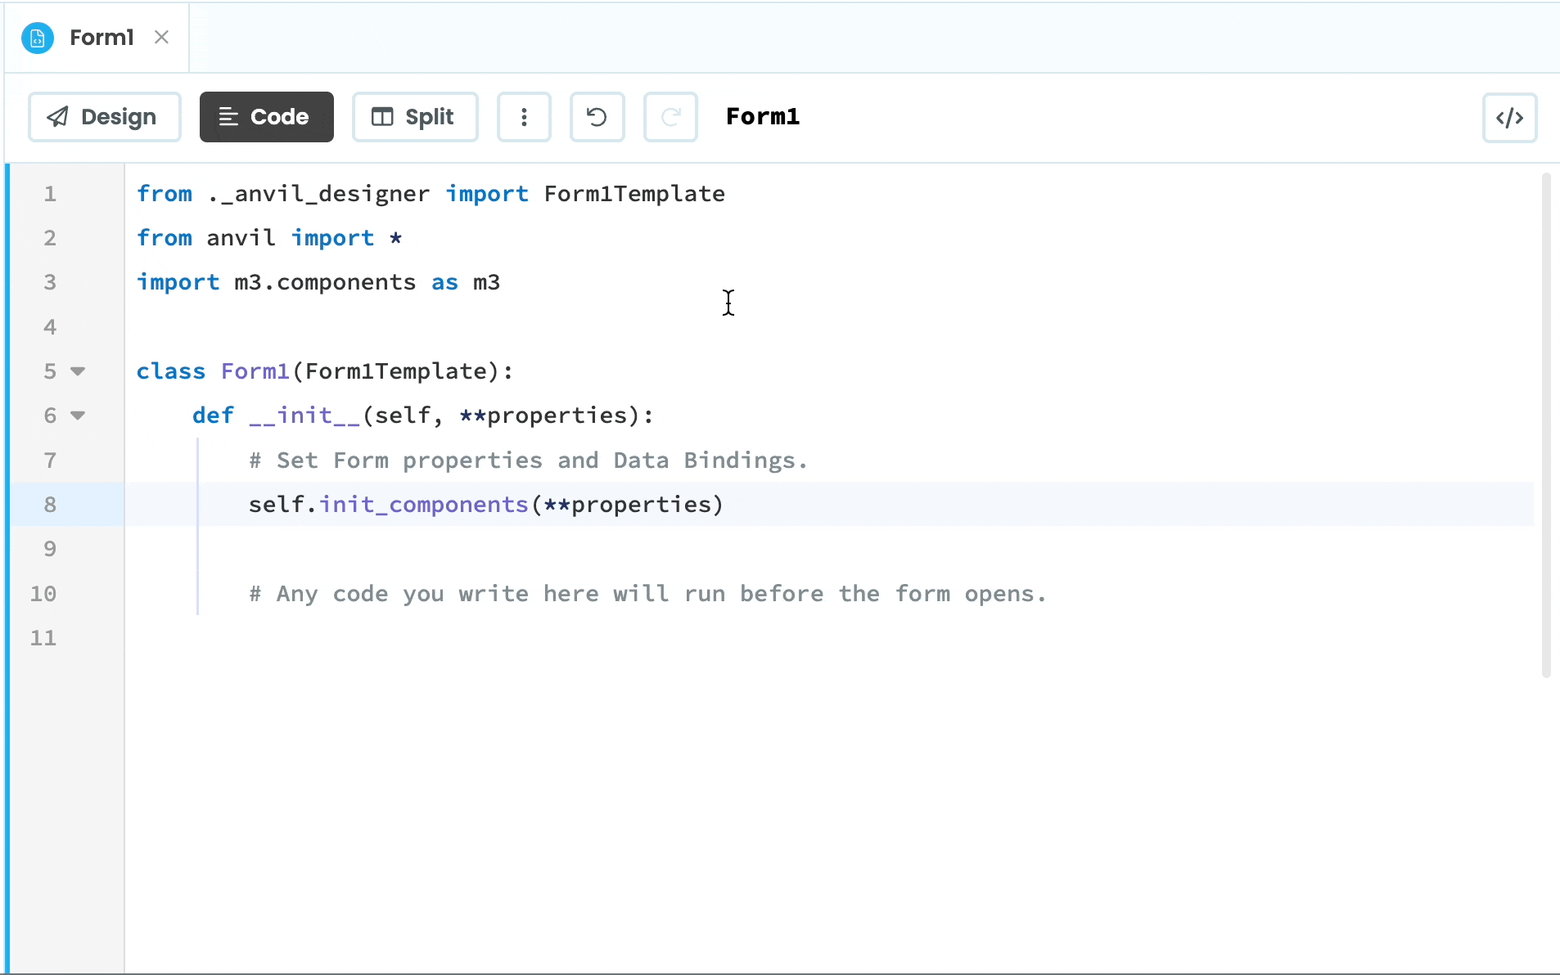
Task: Open Split view
Action: 415,117
